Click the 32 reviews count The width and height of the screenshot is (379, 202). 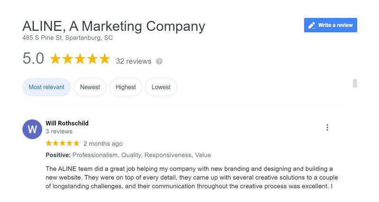(134, 61)
